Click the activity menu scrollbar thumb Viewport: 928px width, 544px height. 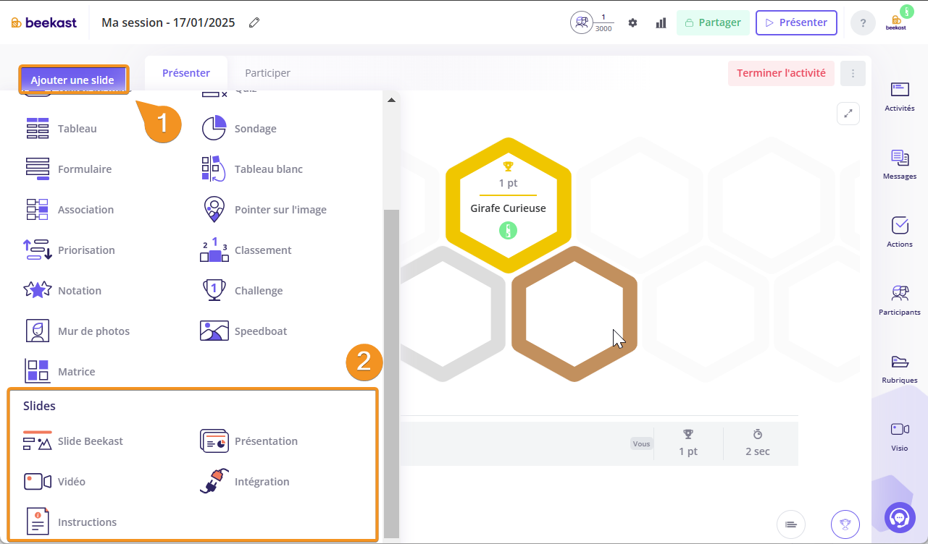click(391, 373)
